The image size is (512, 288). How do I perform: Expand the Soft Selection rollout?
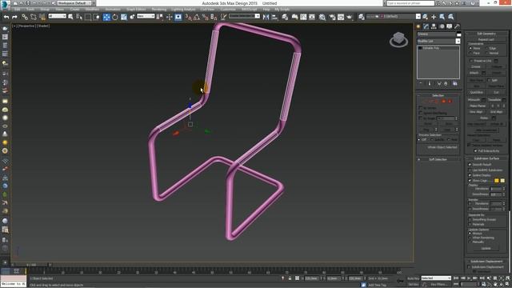point(438,159)
